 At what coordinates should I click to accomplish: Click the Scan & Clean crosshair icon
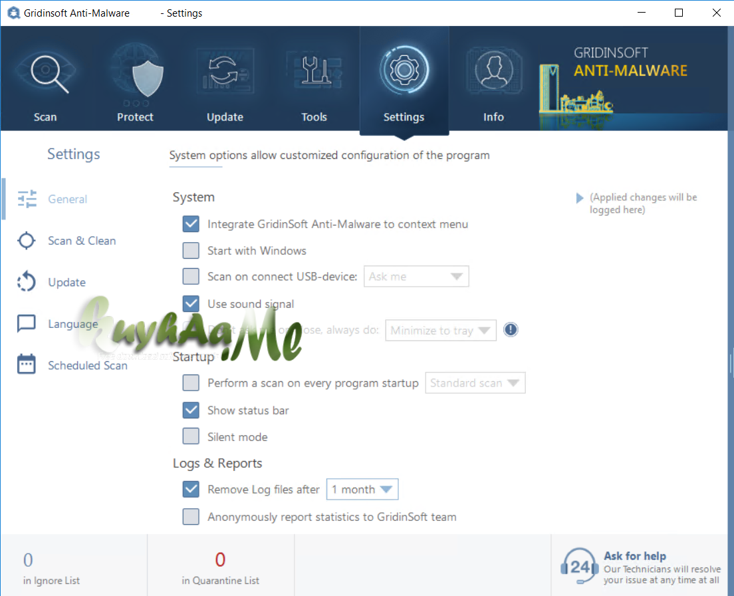[x=26, y=241]
